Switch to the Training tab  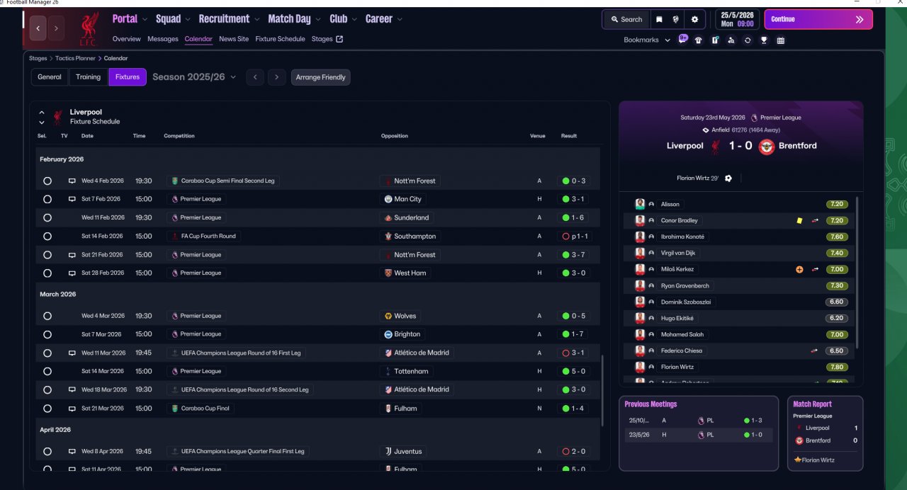(88, 77)
